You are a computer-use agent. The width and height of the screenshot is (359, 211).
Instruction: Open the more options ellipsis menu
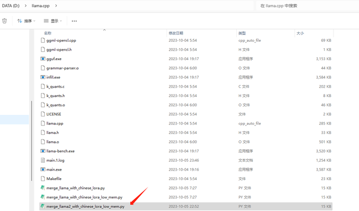(x=74, y=21)
